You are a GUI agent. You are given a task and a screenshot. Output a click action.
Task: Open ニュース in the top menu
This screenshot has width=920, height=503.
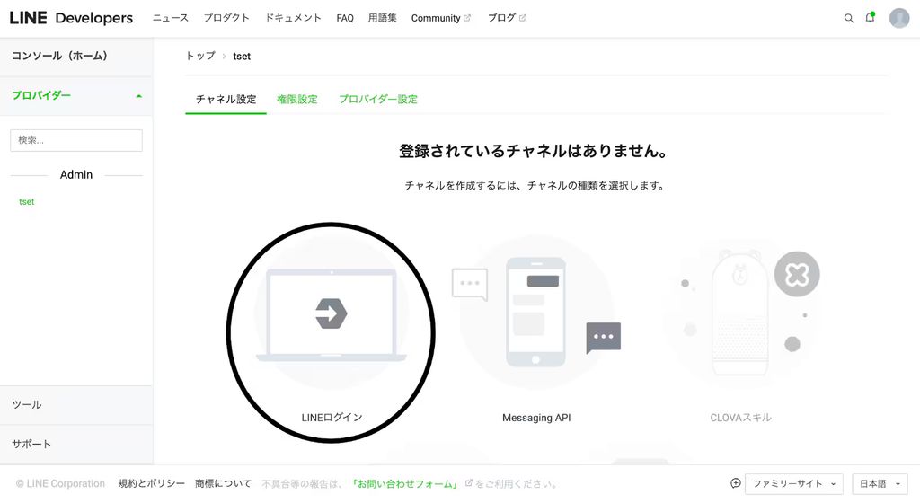pyautogui.click(x=170, y=18)
